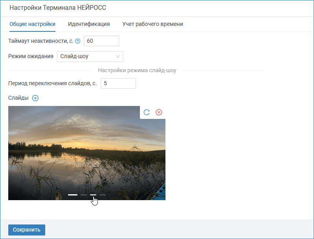Screen dimensions: 314x239
Task: Open the Идентификация tab
Action: (89, 24)
